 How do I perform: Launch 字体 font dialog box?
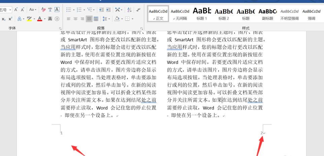click(x=60, y=29)
